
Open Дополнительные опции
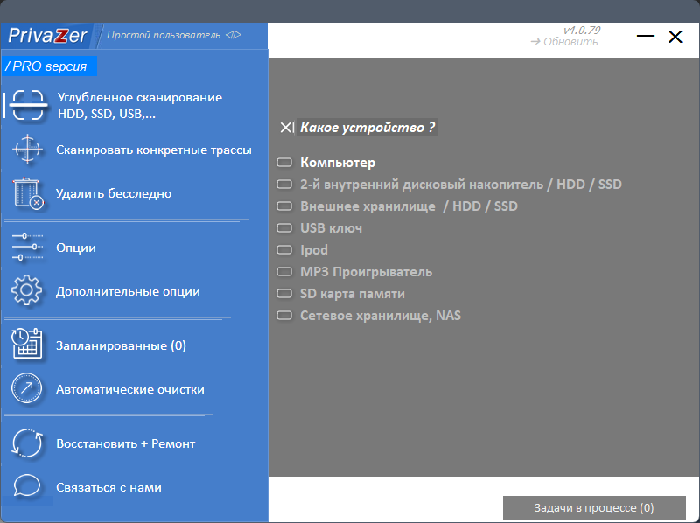[x=128, y=291]
